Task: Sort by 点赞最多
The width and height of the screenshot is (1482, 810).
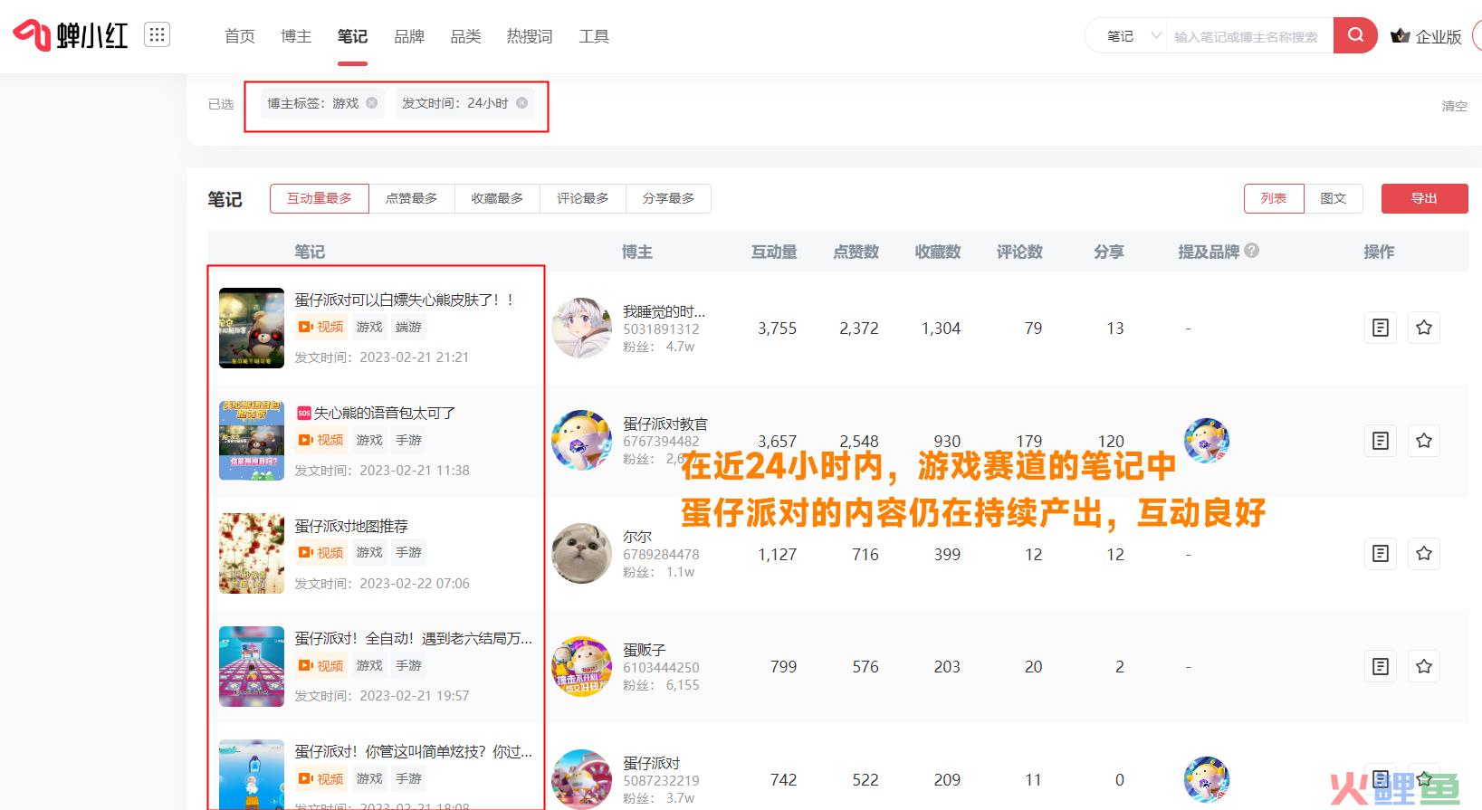Action: [x=412, y=198]
